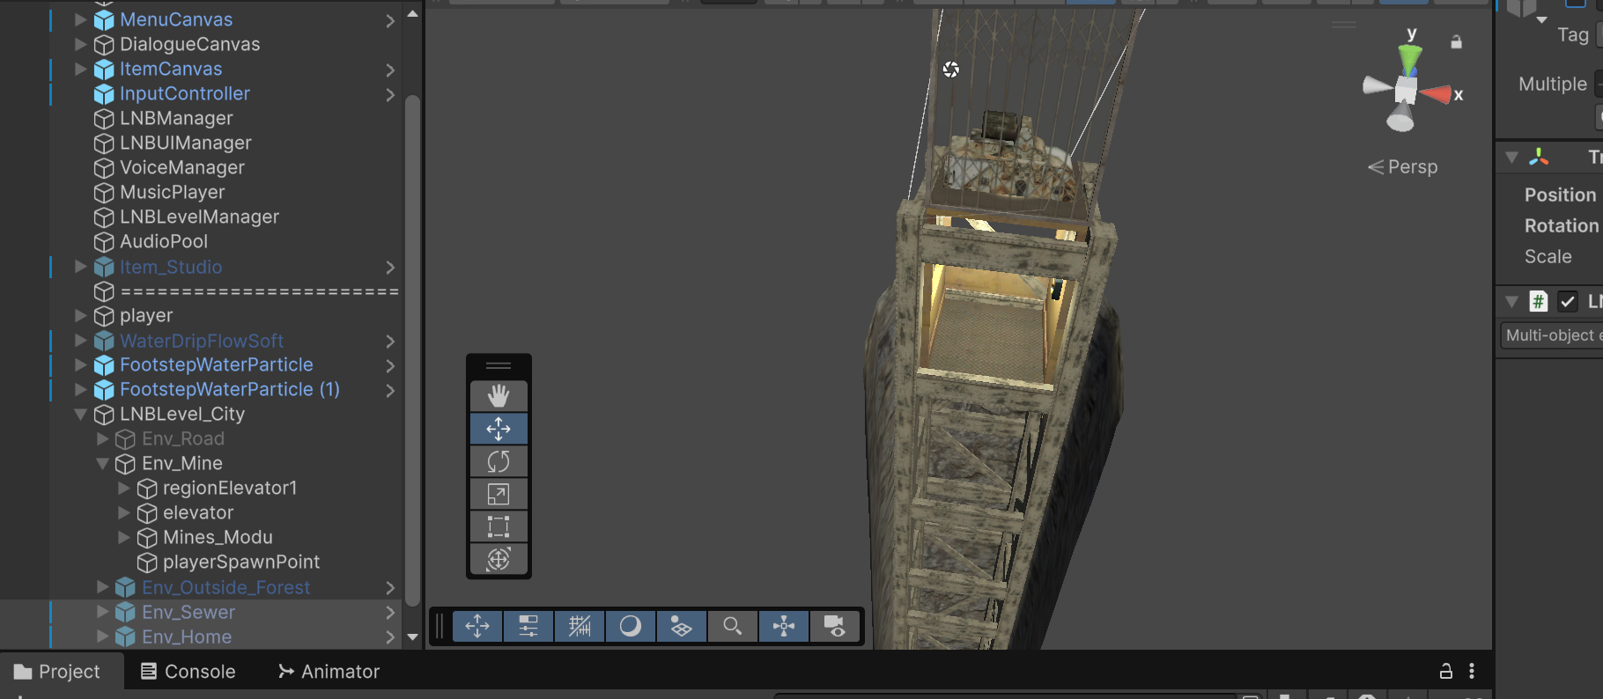The height and width of the screenshot is (699, 1603).
Task: Select the Scale tool
Action: [499, 494]
